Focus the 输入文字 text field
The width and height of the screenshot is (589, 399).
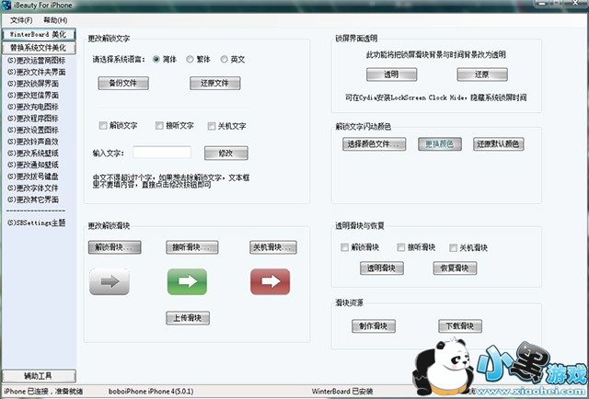coord(162,153)
